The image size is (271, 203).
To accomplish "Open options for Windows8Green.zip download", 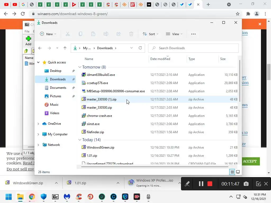I will point(56,183).
